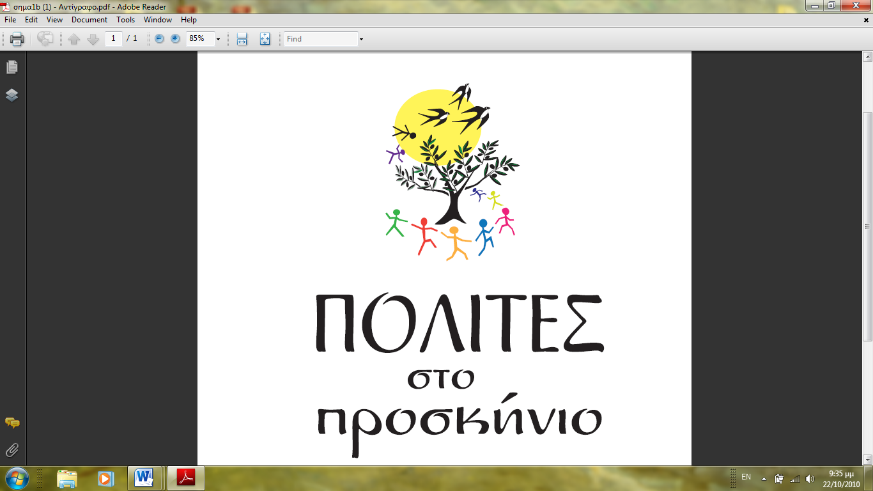Open the Document menu
Viewport: 873px width, 491px height.
[x=89, y=20]
